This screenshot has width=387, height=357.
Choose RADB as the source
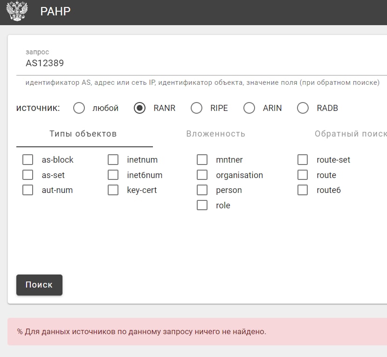(x=303, y=108)
